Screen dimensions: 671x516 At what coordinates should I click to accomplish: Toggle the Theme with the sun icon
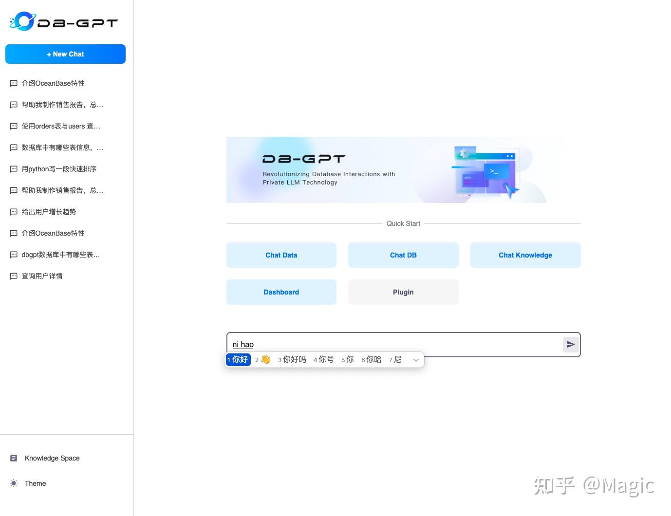(x=14, y=483)
